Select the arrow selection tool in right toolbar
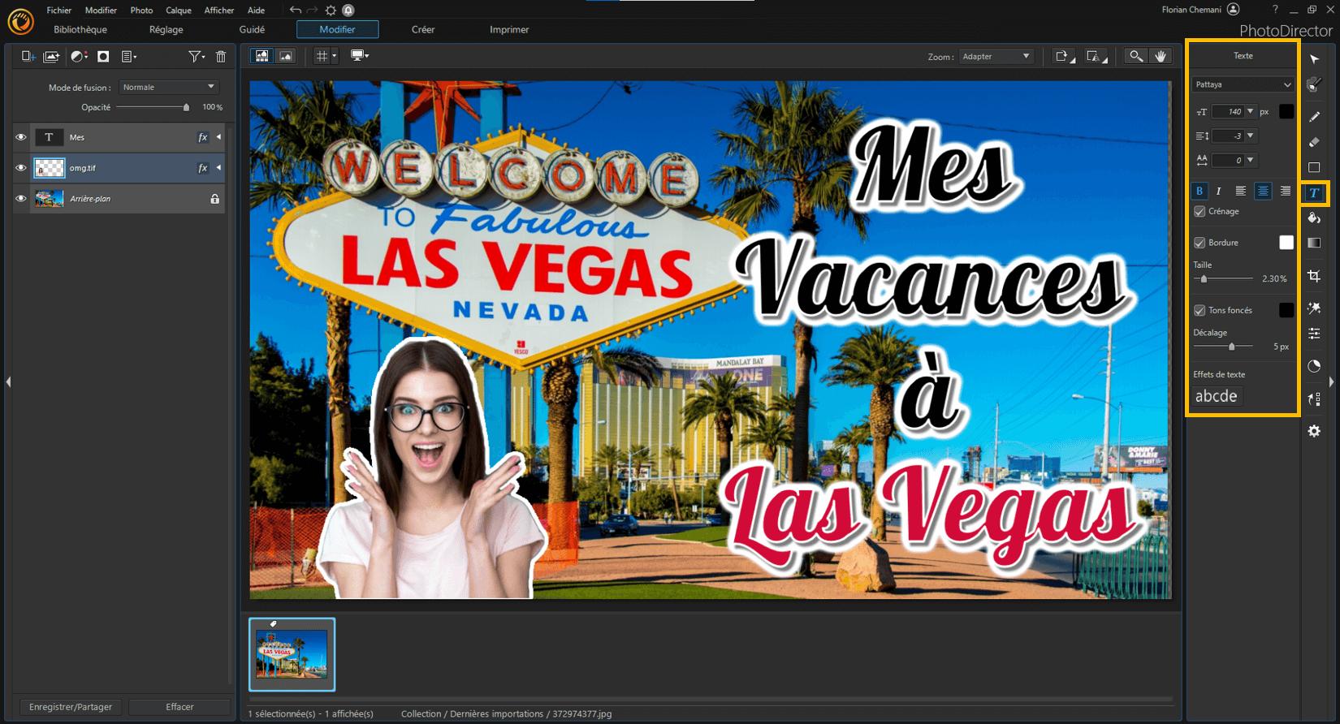 point(1314,59)
